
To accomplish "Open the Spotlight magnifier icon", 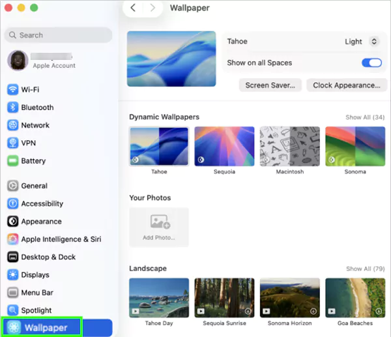I will click(x=12, y=310).
